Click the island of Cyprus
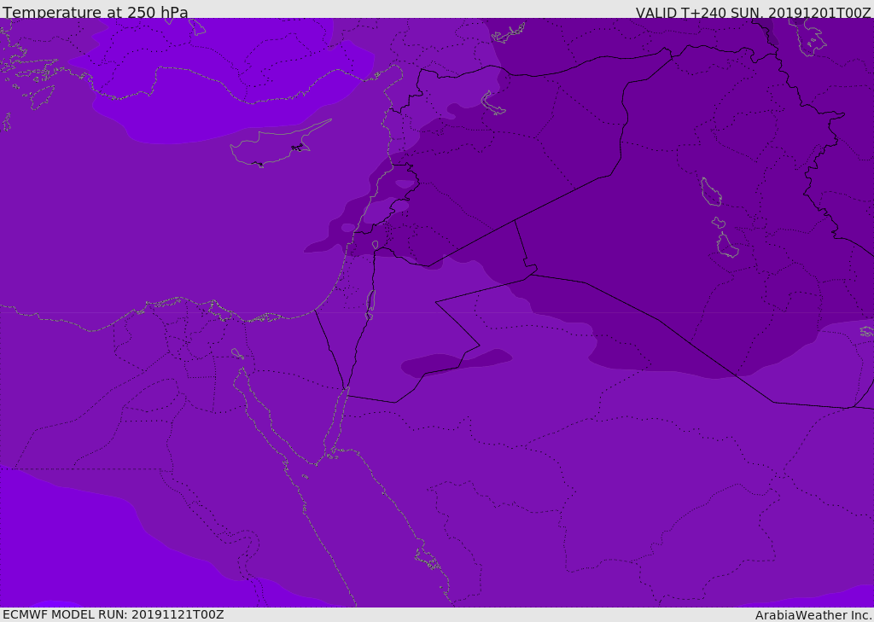 [273, 147]
